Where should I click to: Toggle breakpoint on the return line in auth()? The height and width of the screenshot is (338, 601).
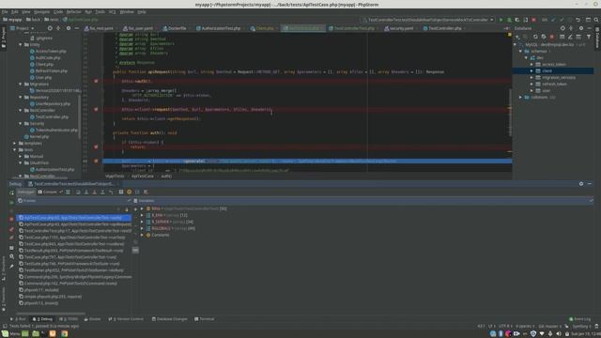click(x=96, y=147)
